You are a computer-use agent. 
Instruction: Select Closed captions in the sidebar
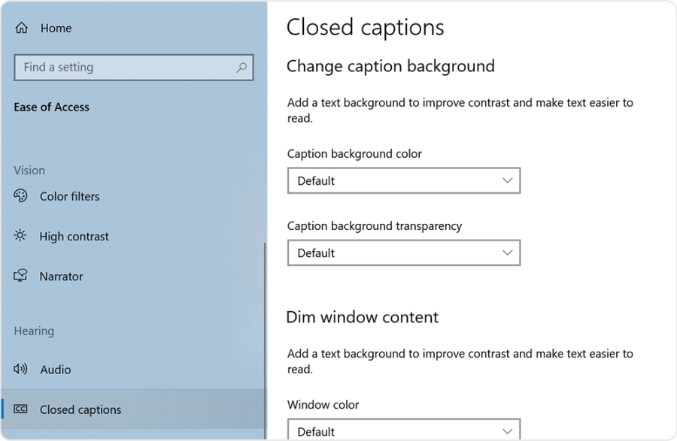pyautogui.click(x=80, y=409)
